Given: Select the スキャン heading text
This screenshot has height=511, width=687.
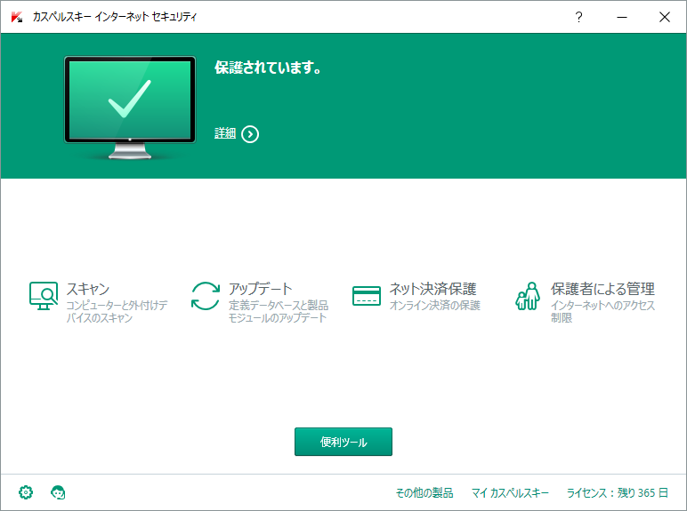Looking at the screenshot, I should pos(87,289).
